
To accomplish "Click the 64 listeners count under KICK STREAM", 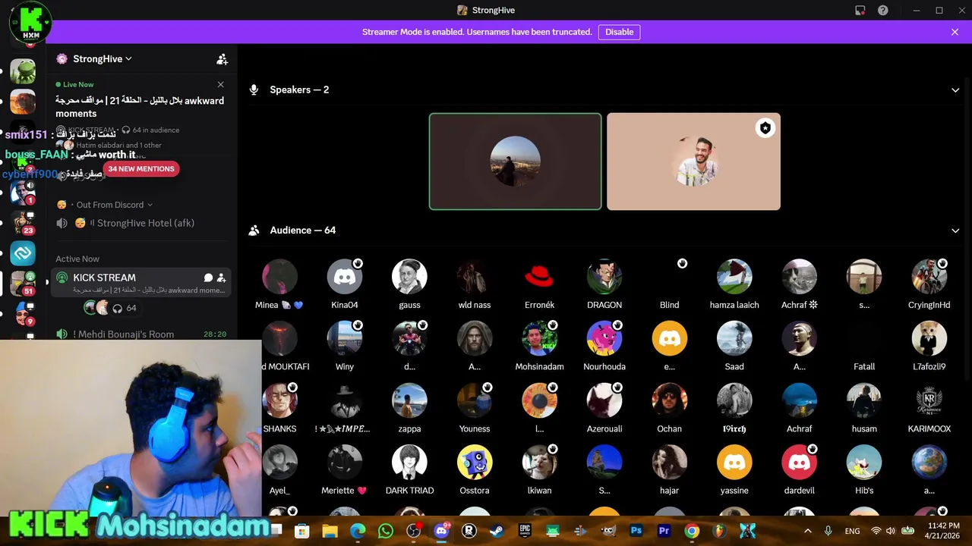I will pyautogui.click(x=125, y=308).
